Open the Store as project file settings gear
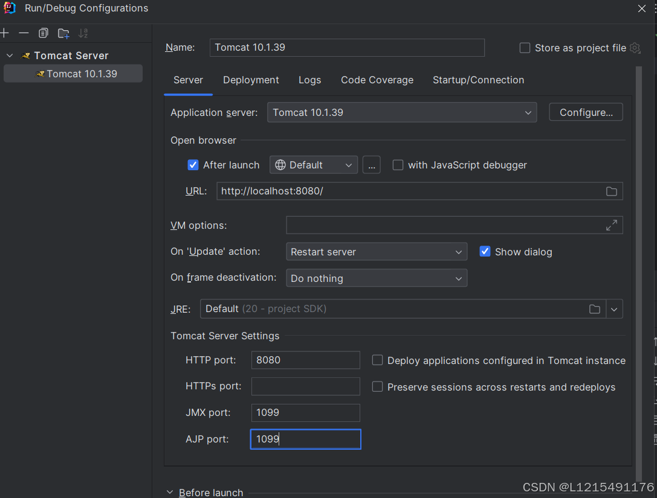The width and height of the screenshot is (657, 498). click(x=635, y=48)
